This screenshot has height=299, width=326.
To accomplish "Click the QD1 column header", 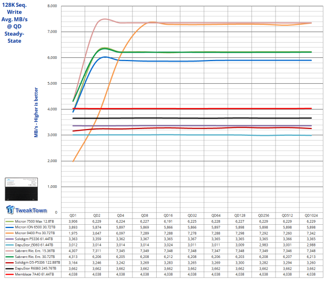I will click(x=73, y=215).
